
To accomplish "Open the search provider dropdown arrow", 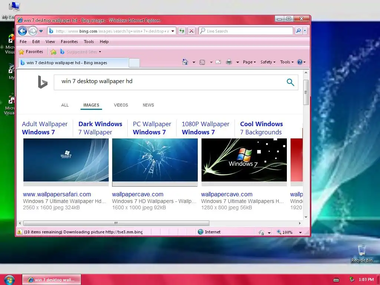I will point(305,31).
